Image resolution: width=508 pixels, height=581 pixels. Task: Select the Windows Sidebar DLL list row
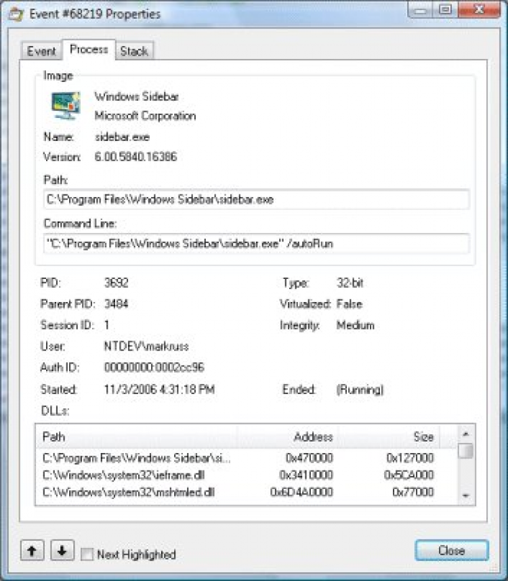[x=246, y=458]
